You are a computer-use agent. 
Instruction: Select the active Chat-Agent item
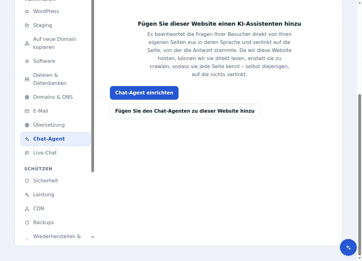pos(55,139)
